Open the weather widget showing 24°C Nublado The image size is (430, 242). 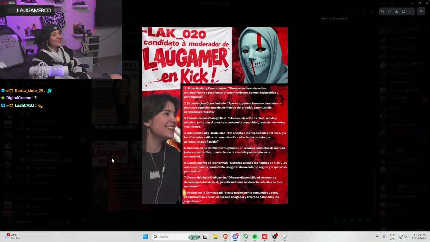(x=13, y=237)
